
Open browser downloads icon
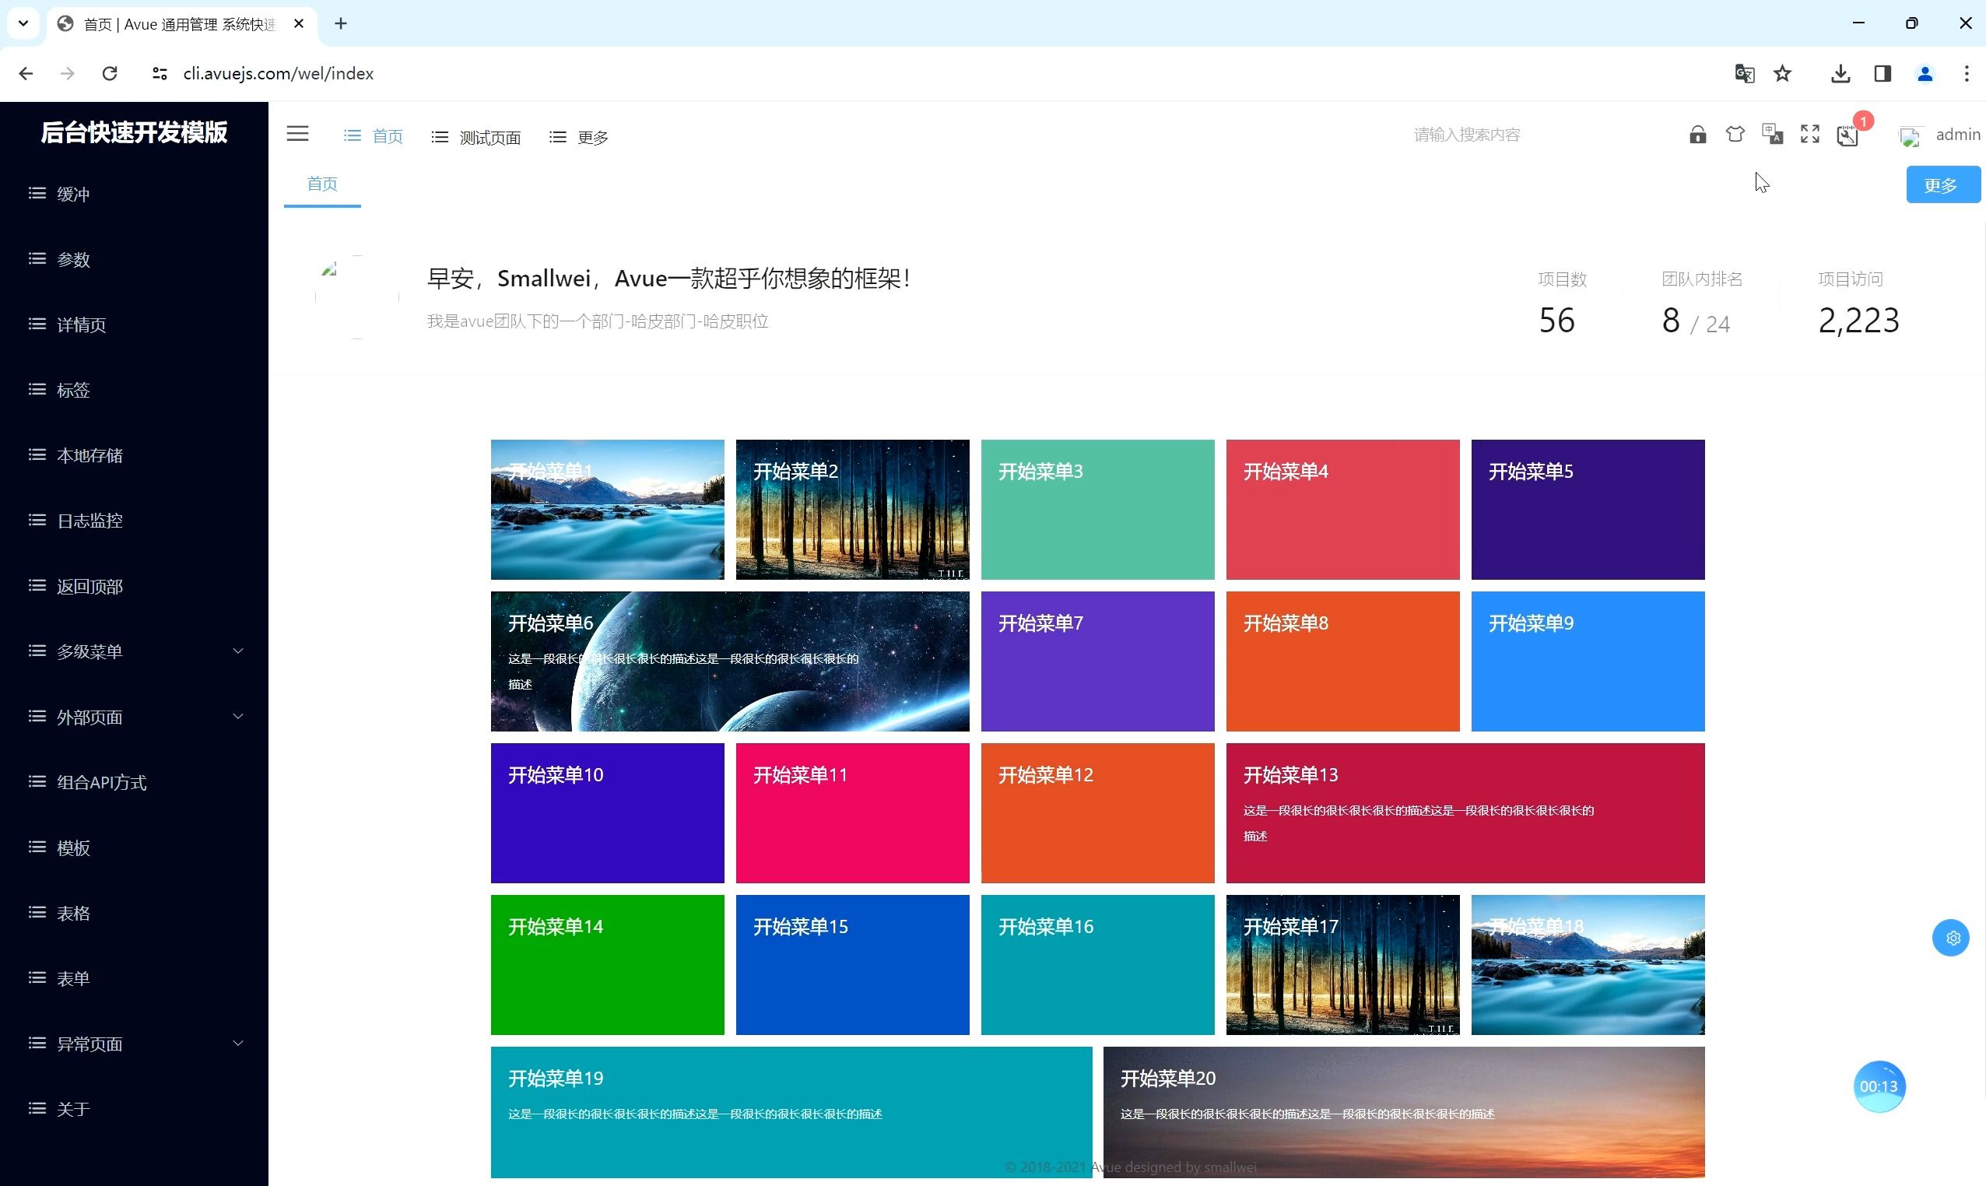(x=1840, y=73)
